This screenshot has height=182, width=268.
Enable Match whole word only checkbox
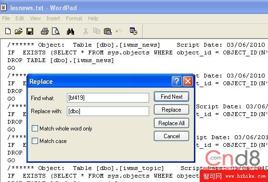point(35,128)
